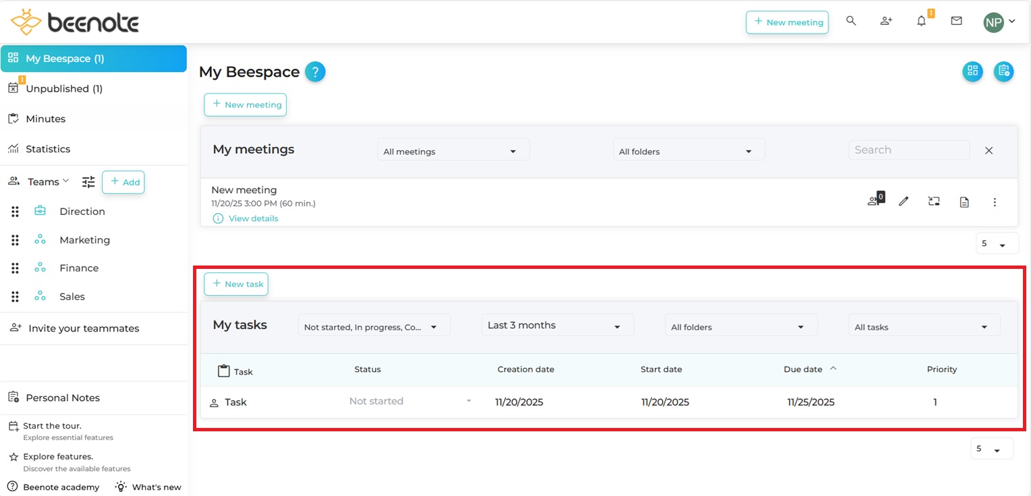Open the three-dot menu for New meeting
This screenshot has height=496, width=1031.
[x=994, y=201]
